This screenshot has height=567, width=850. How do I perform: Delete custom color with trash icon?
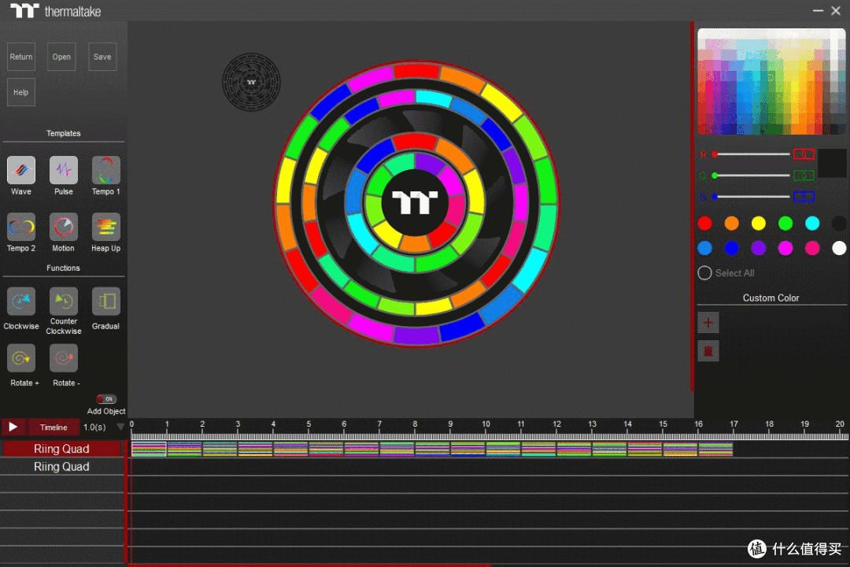tap(708, 351)
